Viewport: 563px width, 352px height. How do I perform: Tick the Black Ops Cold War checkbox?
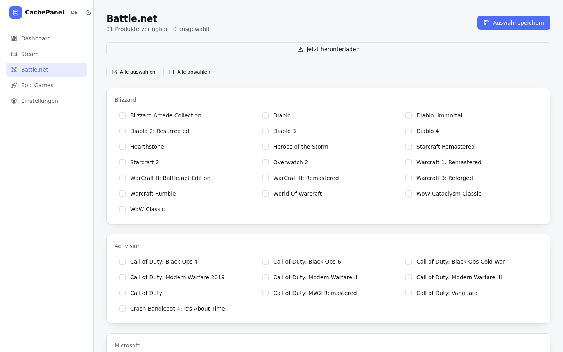click(409, 262)
